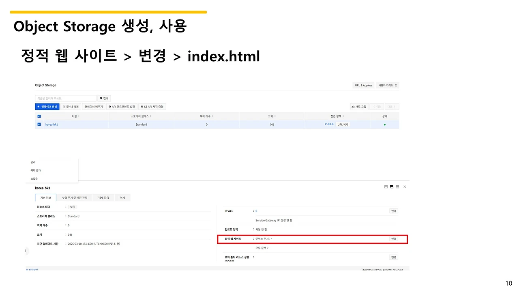Screen dimensions: 519x292
Task: Select the bottom panel layout icon
Action: point(397,187)
